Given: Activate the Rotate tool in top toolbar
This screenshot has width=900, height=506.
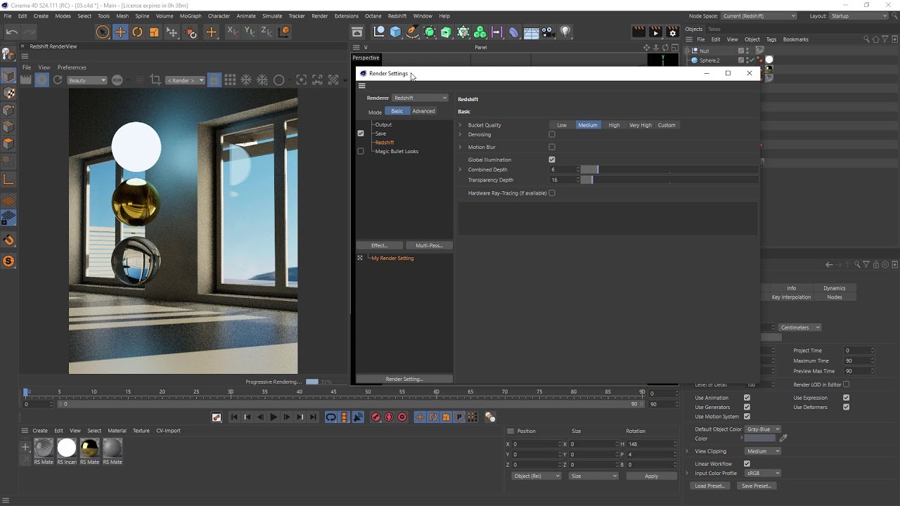Looking at the screenshot, I should click(137, 32).
